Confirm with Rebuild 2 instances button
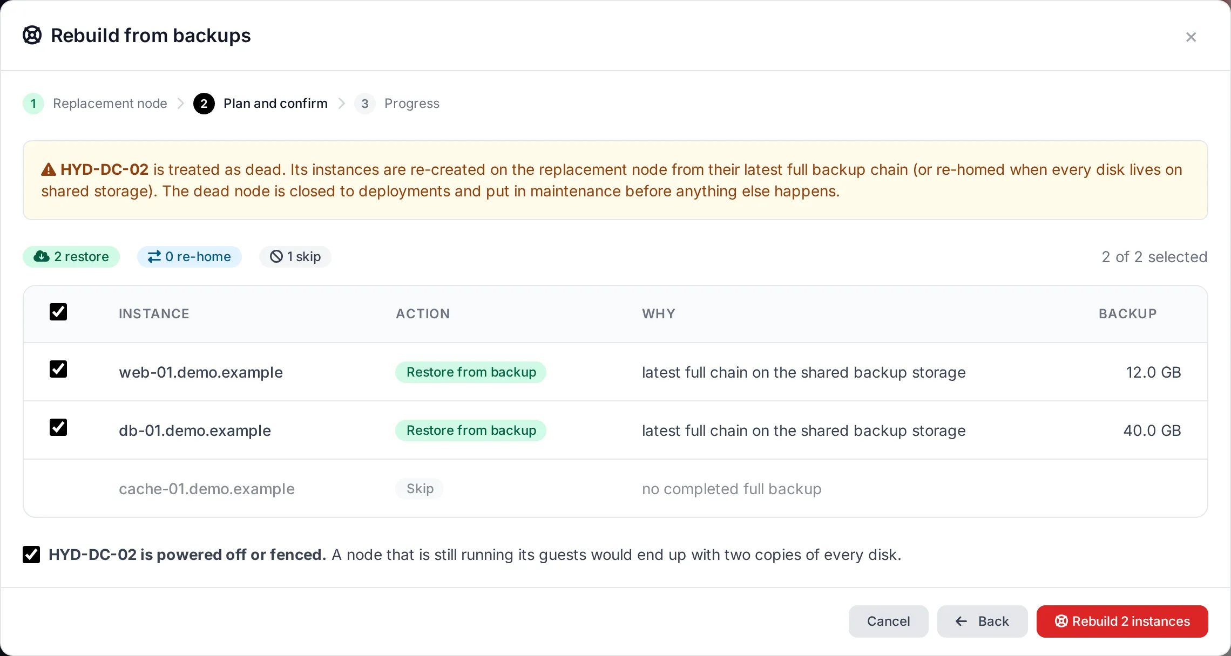Viewport: 1231px width, 656px height. click(x=1122, y=621)
